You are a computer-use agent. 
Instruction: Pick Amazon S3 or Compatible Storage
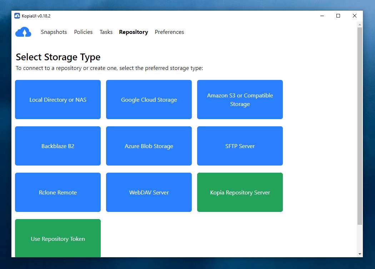[240, 100]
